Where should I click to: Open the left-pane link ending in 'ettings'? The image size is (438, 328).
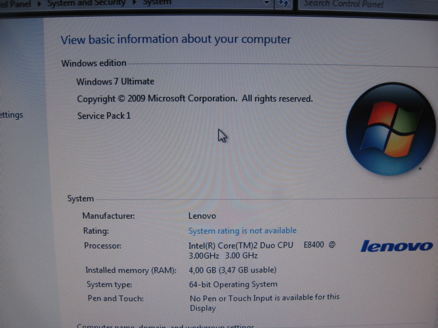[x=11, y=115]
